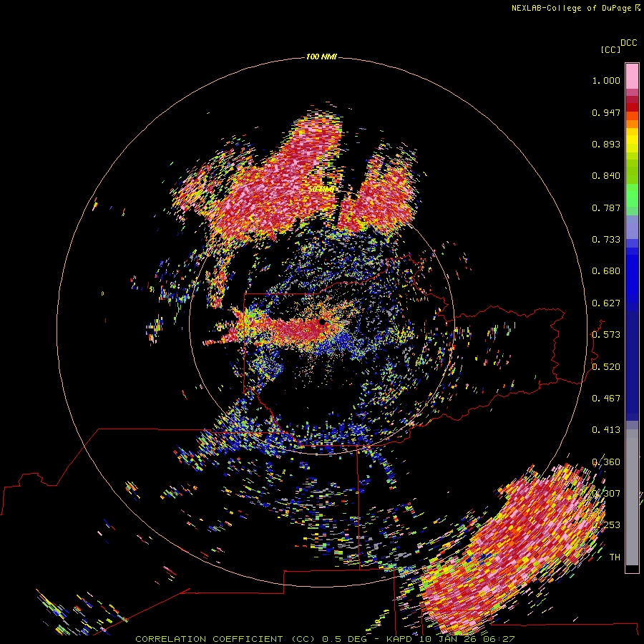Select the 0.627 legend value
The width and height of the screenshot is (644, 644).
[606, 303]
